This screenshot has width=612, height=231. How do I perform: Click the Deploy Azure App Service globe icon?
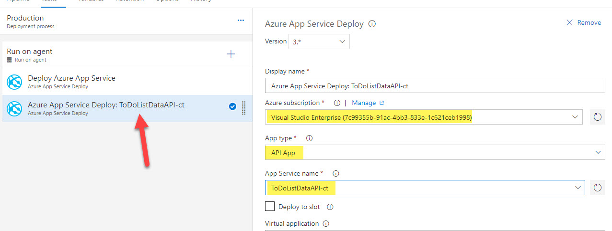click(15, 82)
